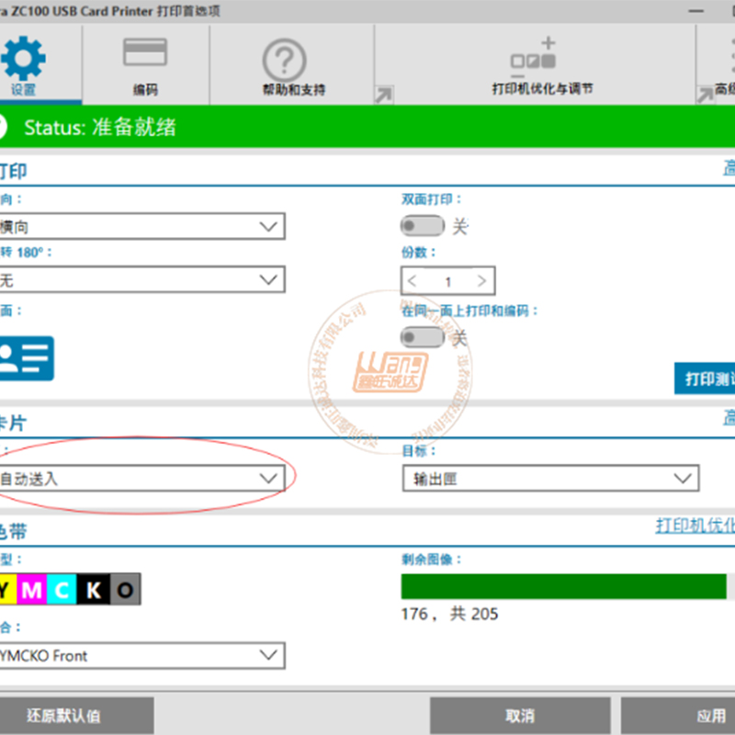Click the 取消 button

pyautogui.click(x=520, y=716)
